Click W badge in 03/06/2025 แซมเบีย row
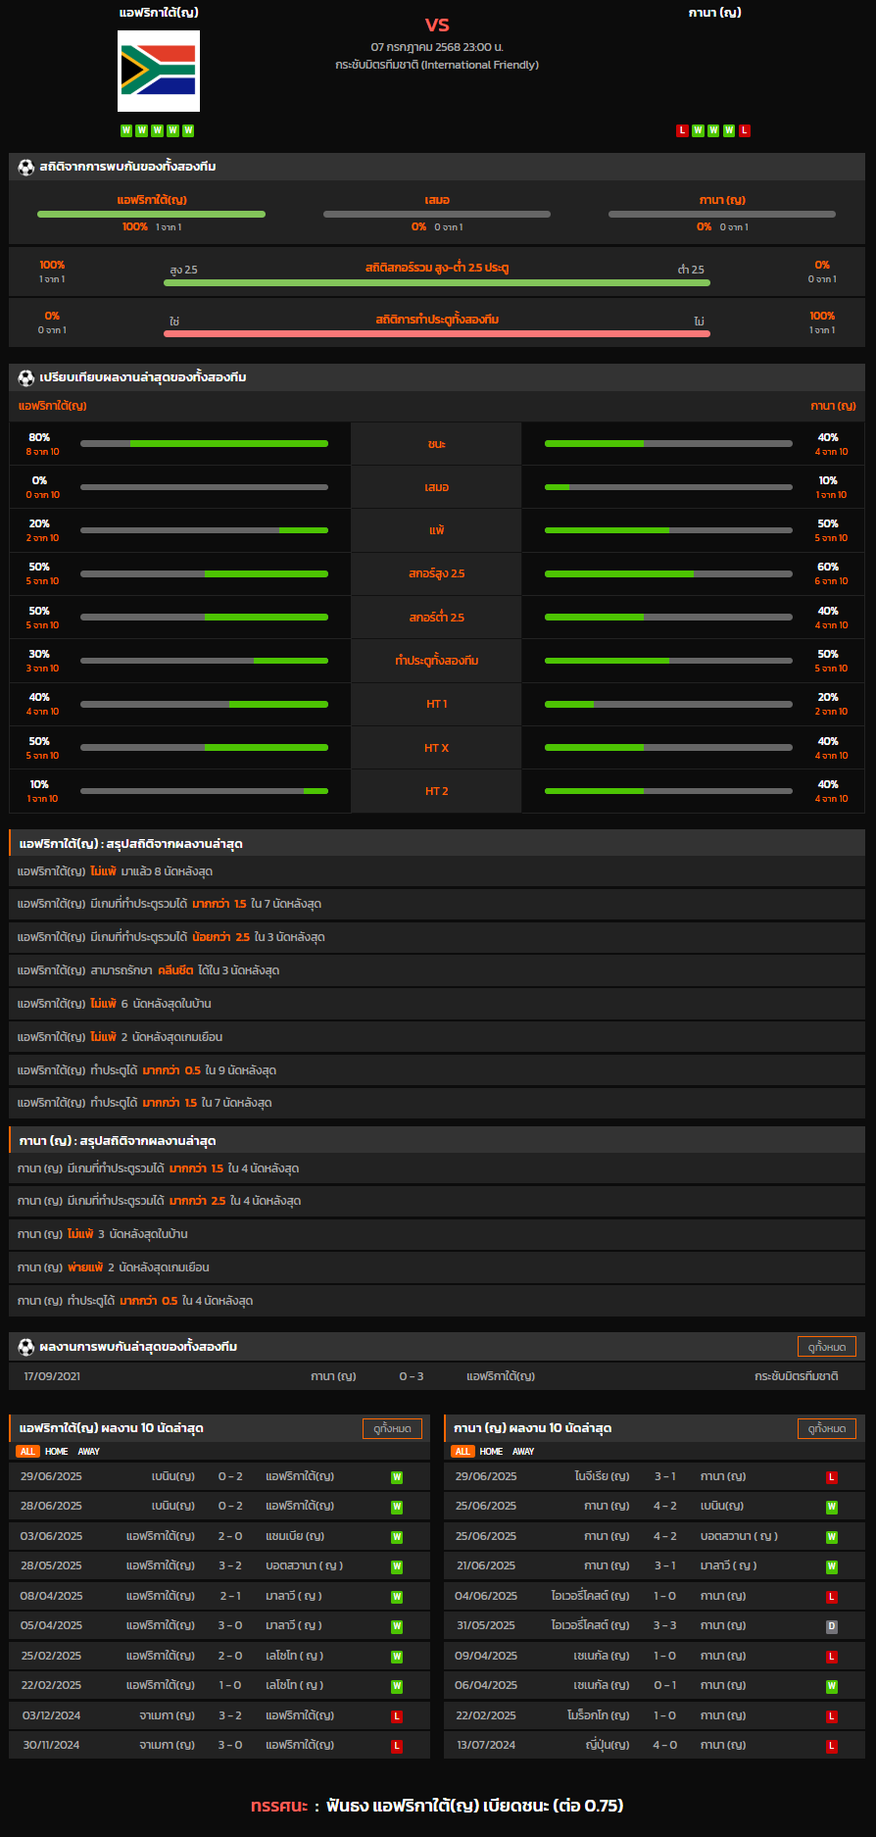 [x=397, y=1537]
